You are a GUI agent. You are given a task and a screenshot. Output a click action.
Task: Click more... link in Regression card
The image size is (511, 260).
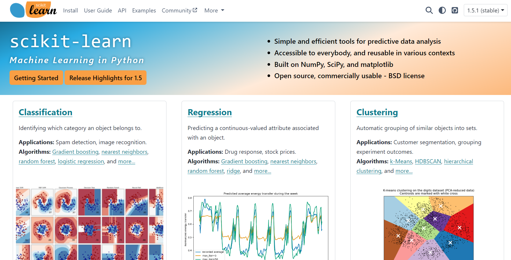(x=263, y=171)
